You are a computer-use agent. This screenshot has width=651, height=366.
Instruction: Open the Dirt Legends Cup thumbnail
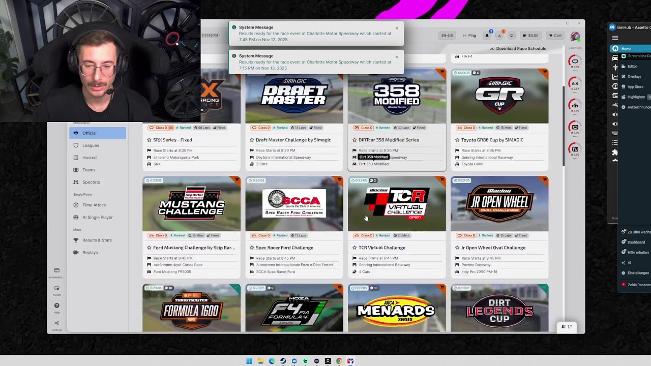499,308
